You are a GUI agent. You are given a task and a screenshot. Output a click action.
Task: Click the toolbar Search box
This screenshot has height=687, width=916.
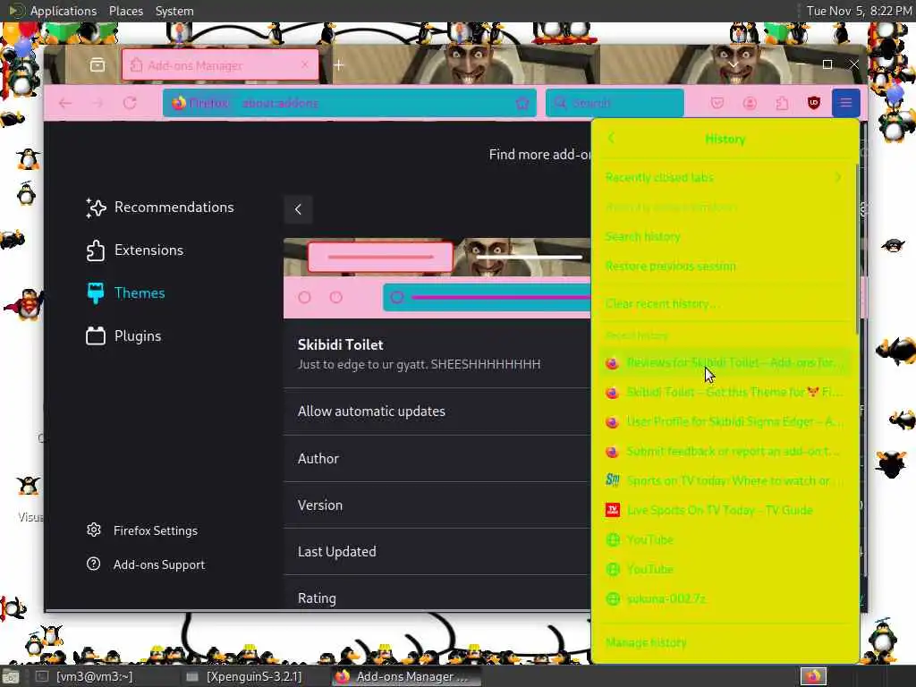(x=615, y=103)
